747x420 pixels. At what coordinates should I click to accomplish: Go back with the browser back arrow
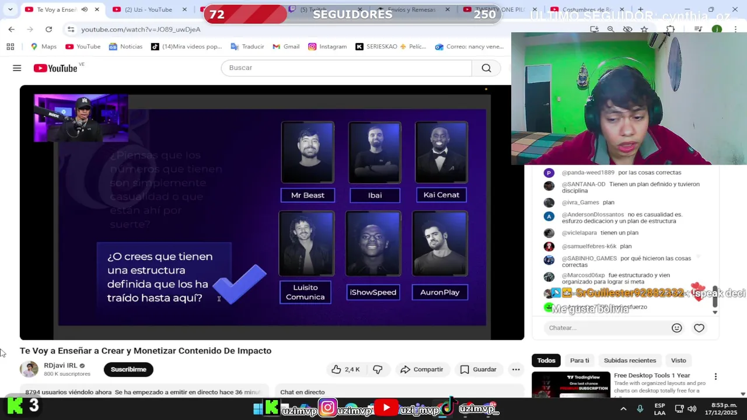[11, 29]
